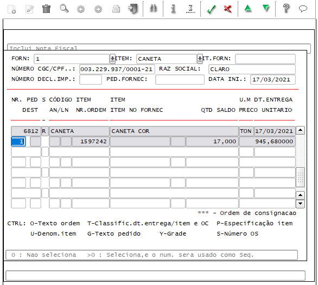Click the PED.FORNEC input field

point(180,79)
